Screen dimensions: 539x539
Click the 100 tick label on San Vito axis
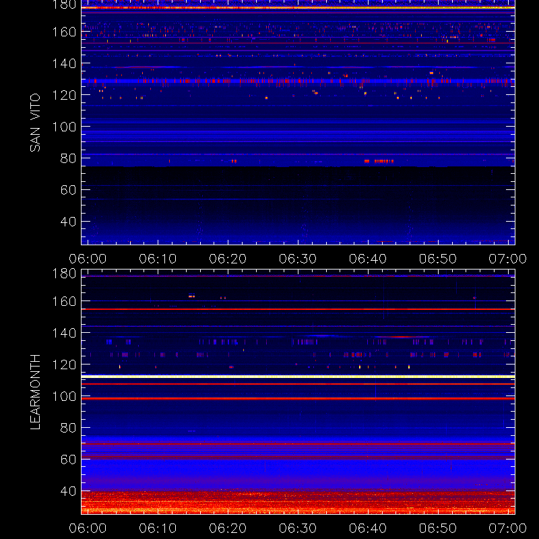coord(64,127)
